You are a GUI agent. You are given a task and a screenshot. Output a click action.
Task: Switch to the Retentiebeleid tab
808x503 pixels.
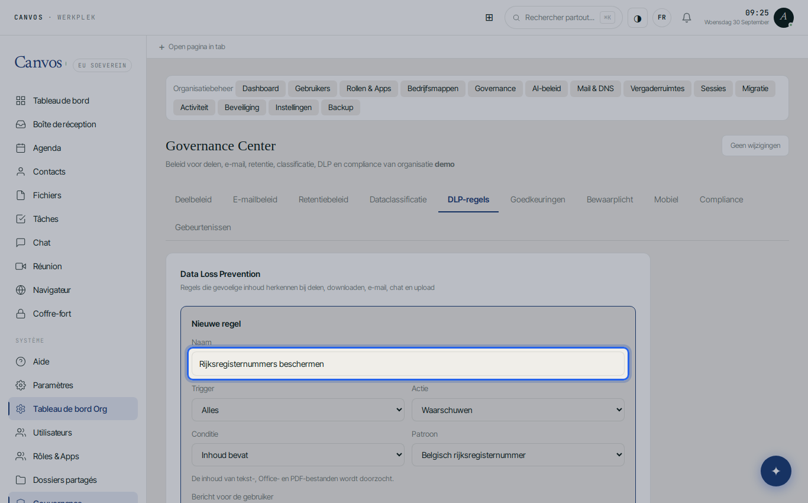(324, 199)
